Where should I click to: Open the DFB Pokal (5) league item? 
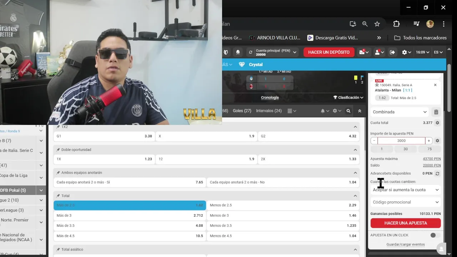[23, 190]
